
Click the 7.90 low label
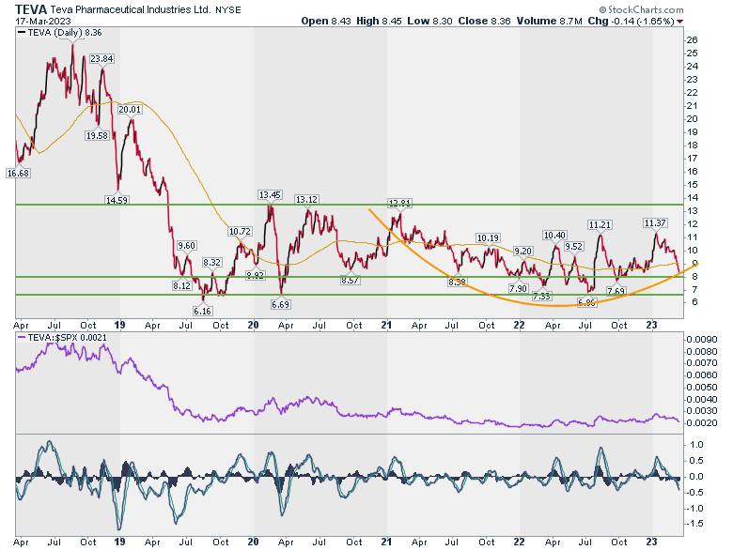point(519,288)
